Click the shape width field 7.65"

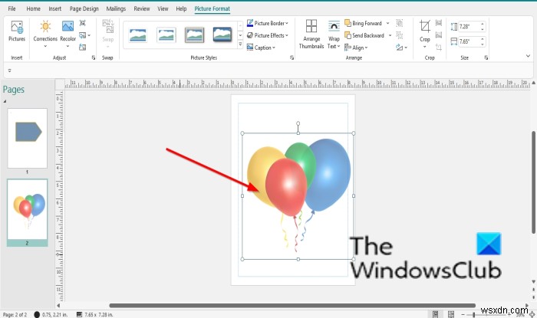tap(468, 41)
